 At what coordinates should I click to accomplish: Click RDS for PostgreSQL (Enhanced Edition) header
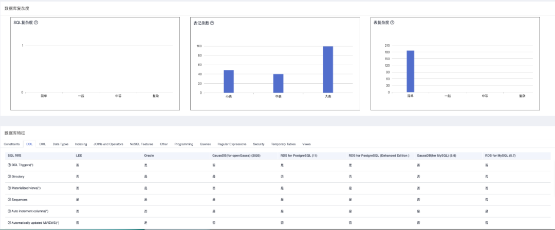click(x=379, y=156)
